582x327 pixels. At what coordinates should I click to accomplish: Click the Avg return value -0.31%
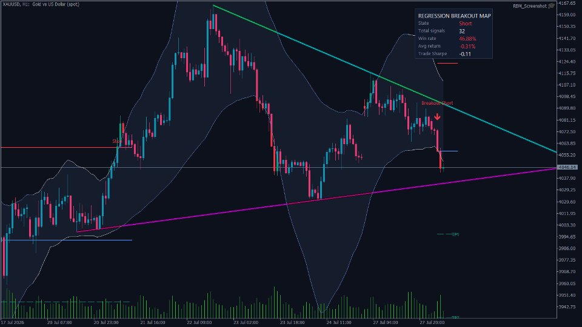467,47
